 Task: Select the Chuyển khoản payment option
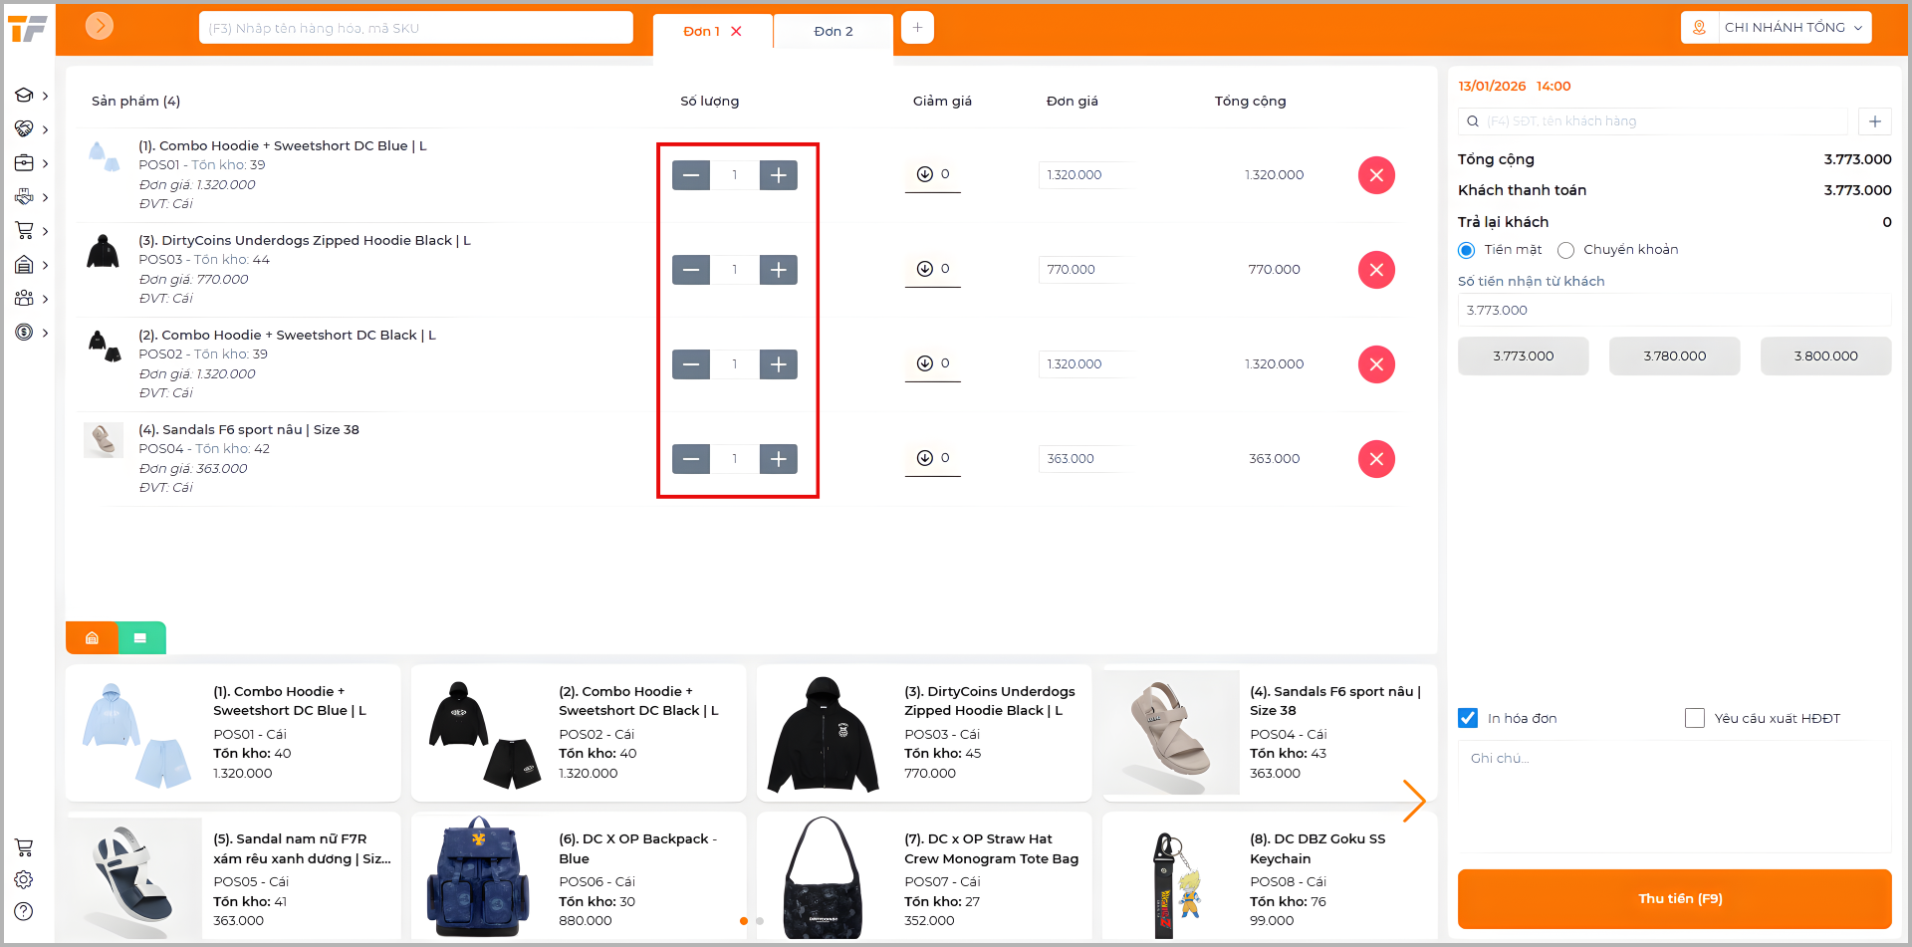[x=1566, y=250]
